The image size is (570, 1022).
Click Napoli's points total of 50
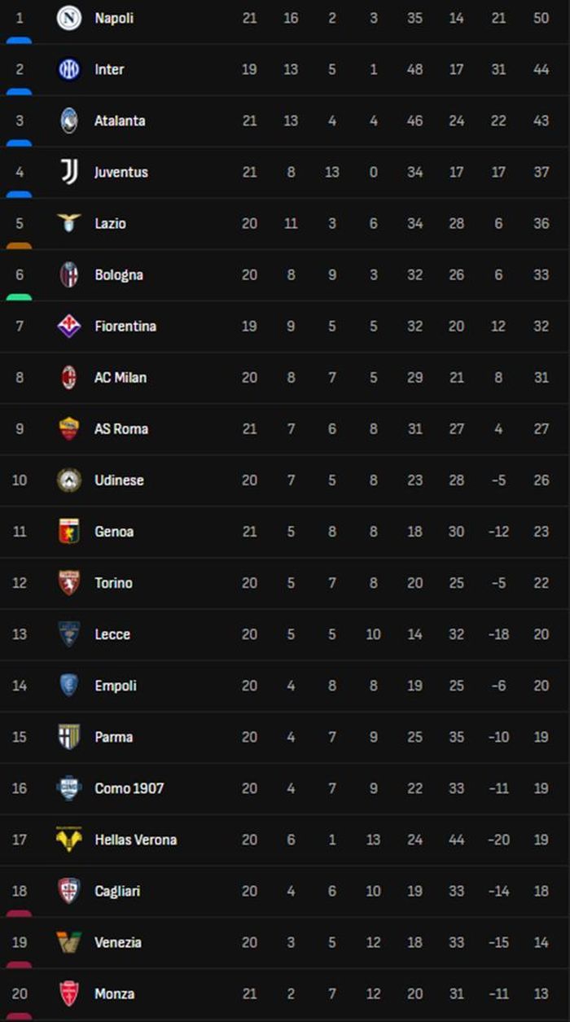click(541, 18)
